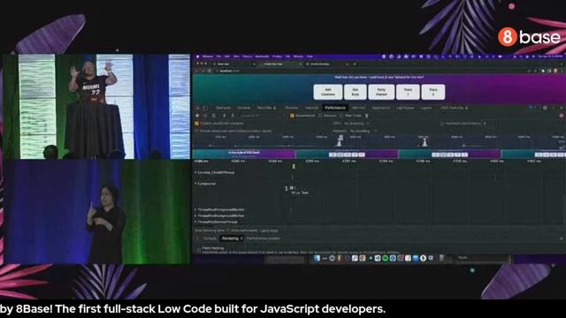This screenshot has width=566, height=318.
Task: Open the drawer's more tools menu icon
Action: [x=197, y=238]
